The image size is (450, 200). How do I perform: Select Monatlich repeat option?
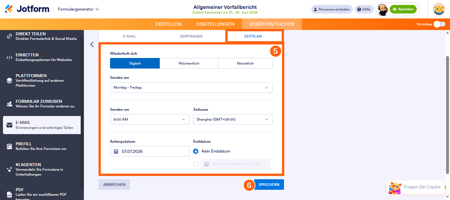[245, 63]
